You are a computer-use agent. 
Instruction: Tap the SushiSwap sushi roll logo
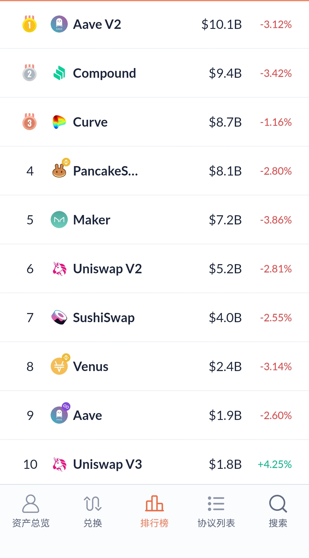(x=59, y=317)
